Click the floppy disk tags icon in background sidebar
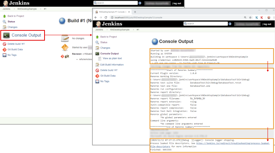The width and height of the screenshot is (275, 153). [x=4, y=55]
